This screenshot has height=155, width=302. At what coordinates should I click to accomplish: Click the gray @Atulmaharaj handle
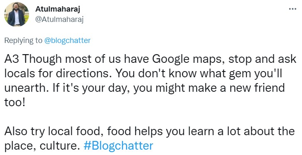tap(59, 20)
